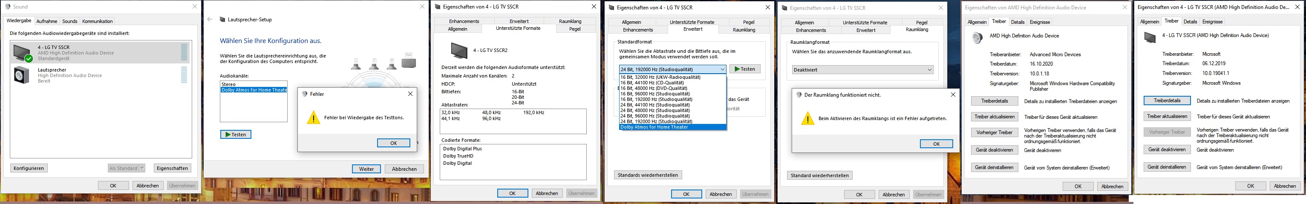Click Gerät deinstallieren in AMD High Definition window

coord(995,167)
